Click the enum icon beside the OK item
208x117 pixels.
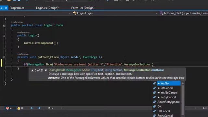click(154, 107)
